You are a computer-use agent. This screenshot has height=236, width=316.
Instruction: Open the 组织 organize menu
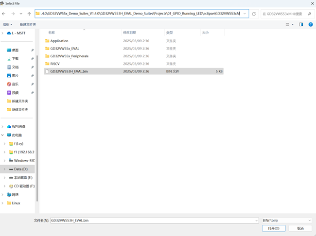point(7,24)
